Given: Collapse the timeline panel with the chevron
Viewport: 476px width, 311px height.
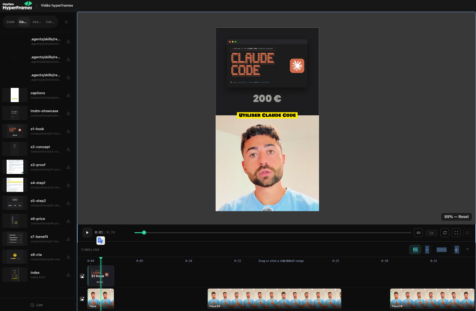Looking at the screenshot, I should (x=467, y=249).
